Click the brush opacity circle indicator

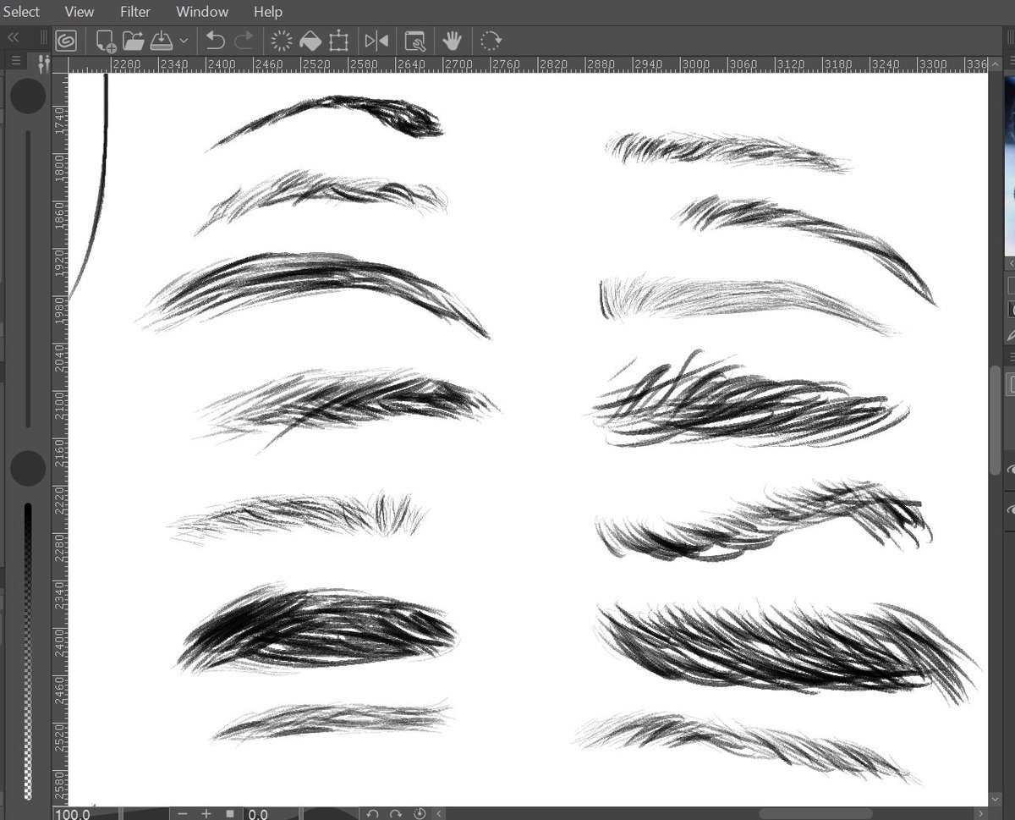tap(28, 468)
